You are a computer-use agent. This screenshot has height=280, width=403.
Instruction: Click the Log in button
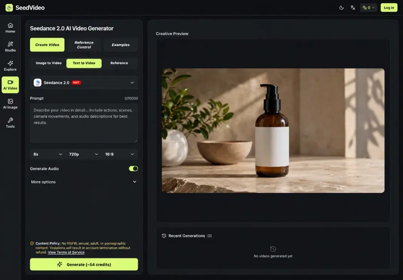coord(389,8)
